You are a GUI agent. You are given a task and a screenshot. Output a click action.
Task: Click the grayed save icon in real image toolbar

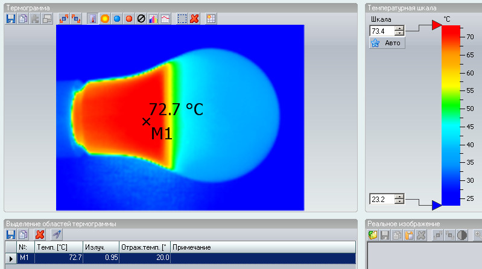(x=385, y=235)
